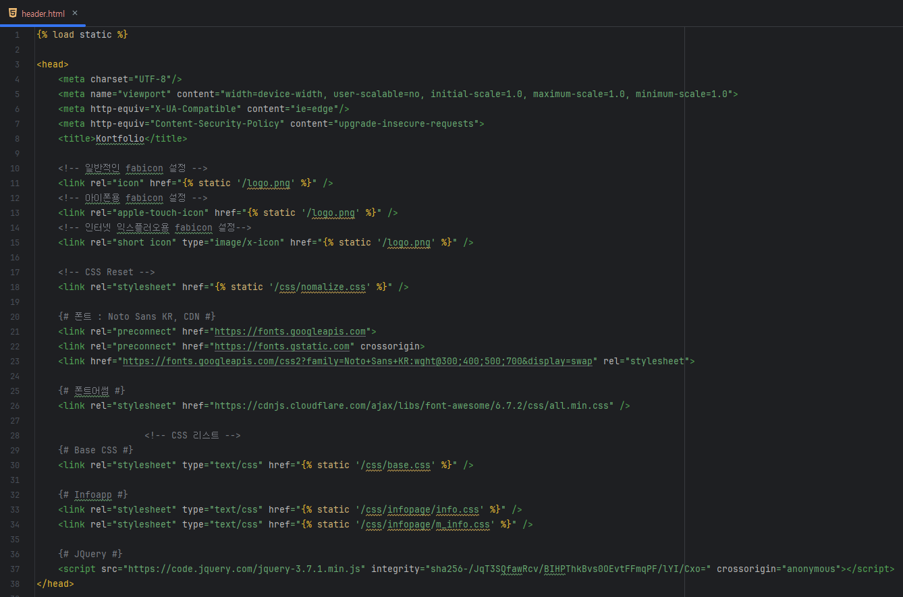Click the closing </script> tag
Image resolution: width=903 pixels, height=597 pixels.
coord(871,569)
